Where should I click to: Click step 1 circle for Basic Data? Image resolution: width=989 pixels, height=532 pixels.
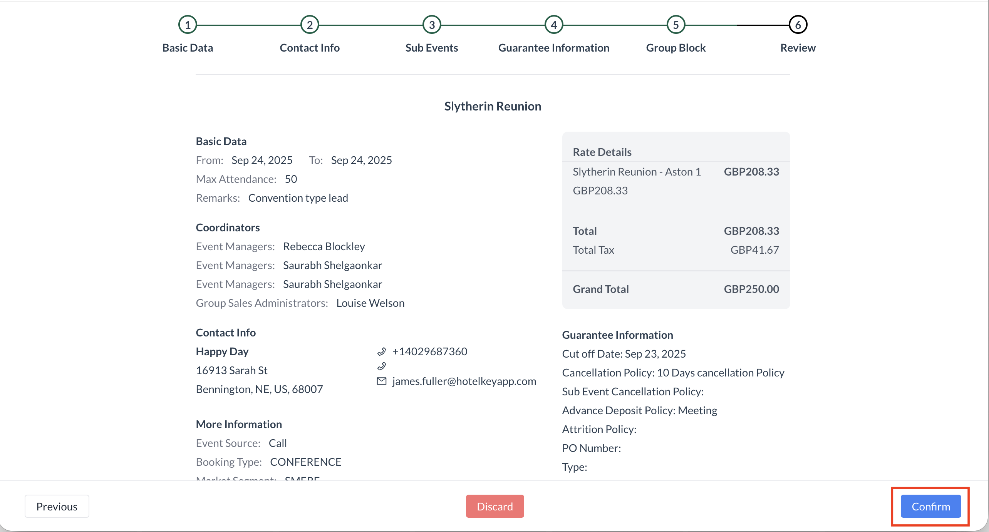188,25
